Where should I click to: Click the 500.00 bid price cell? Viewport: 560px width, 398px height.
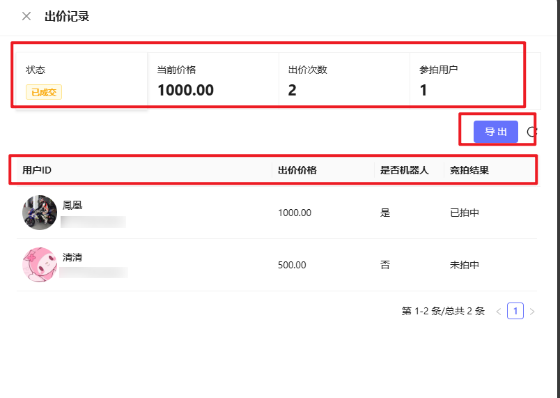pos(292,265)
